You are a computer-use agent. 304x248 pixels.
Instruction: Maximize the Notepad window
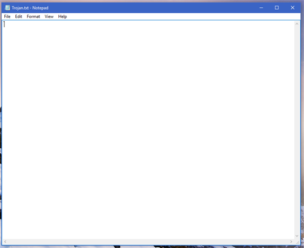point(277,8)
